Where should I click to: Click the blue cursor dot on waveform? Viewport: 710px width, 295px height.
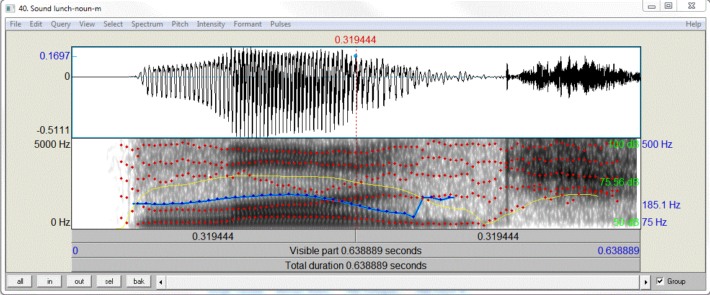(x=356, y=56)
